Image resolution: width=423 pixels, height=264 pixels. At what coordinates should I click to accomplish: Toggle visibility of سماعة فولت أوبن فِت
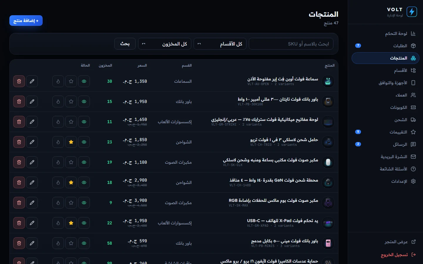[x=84, y=81]
